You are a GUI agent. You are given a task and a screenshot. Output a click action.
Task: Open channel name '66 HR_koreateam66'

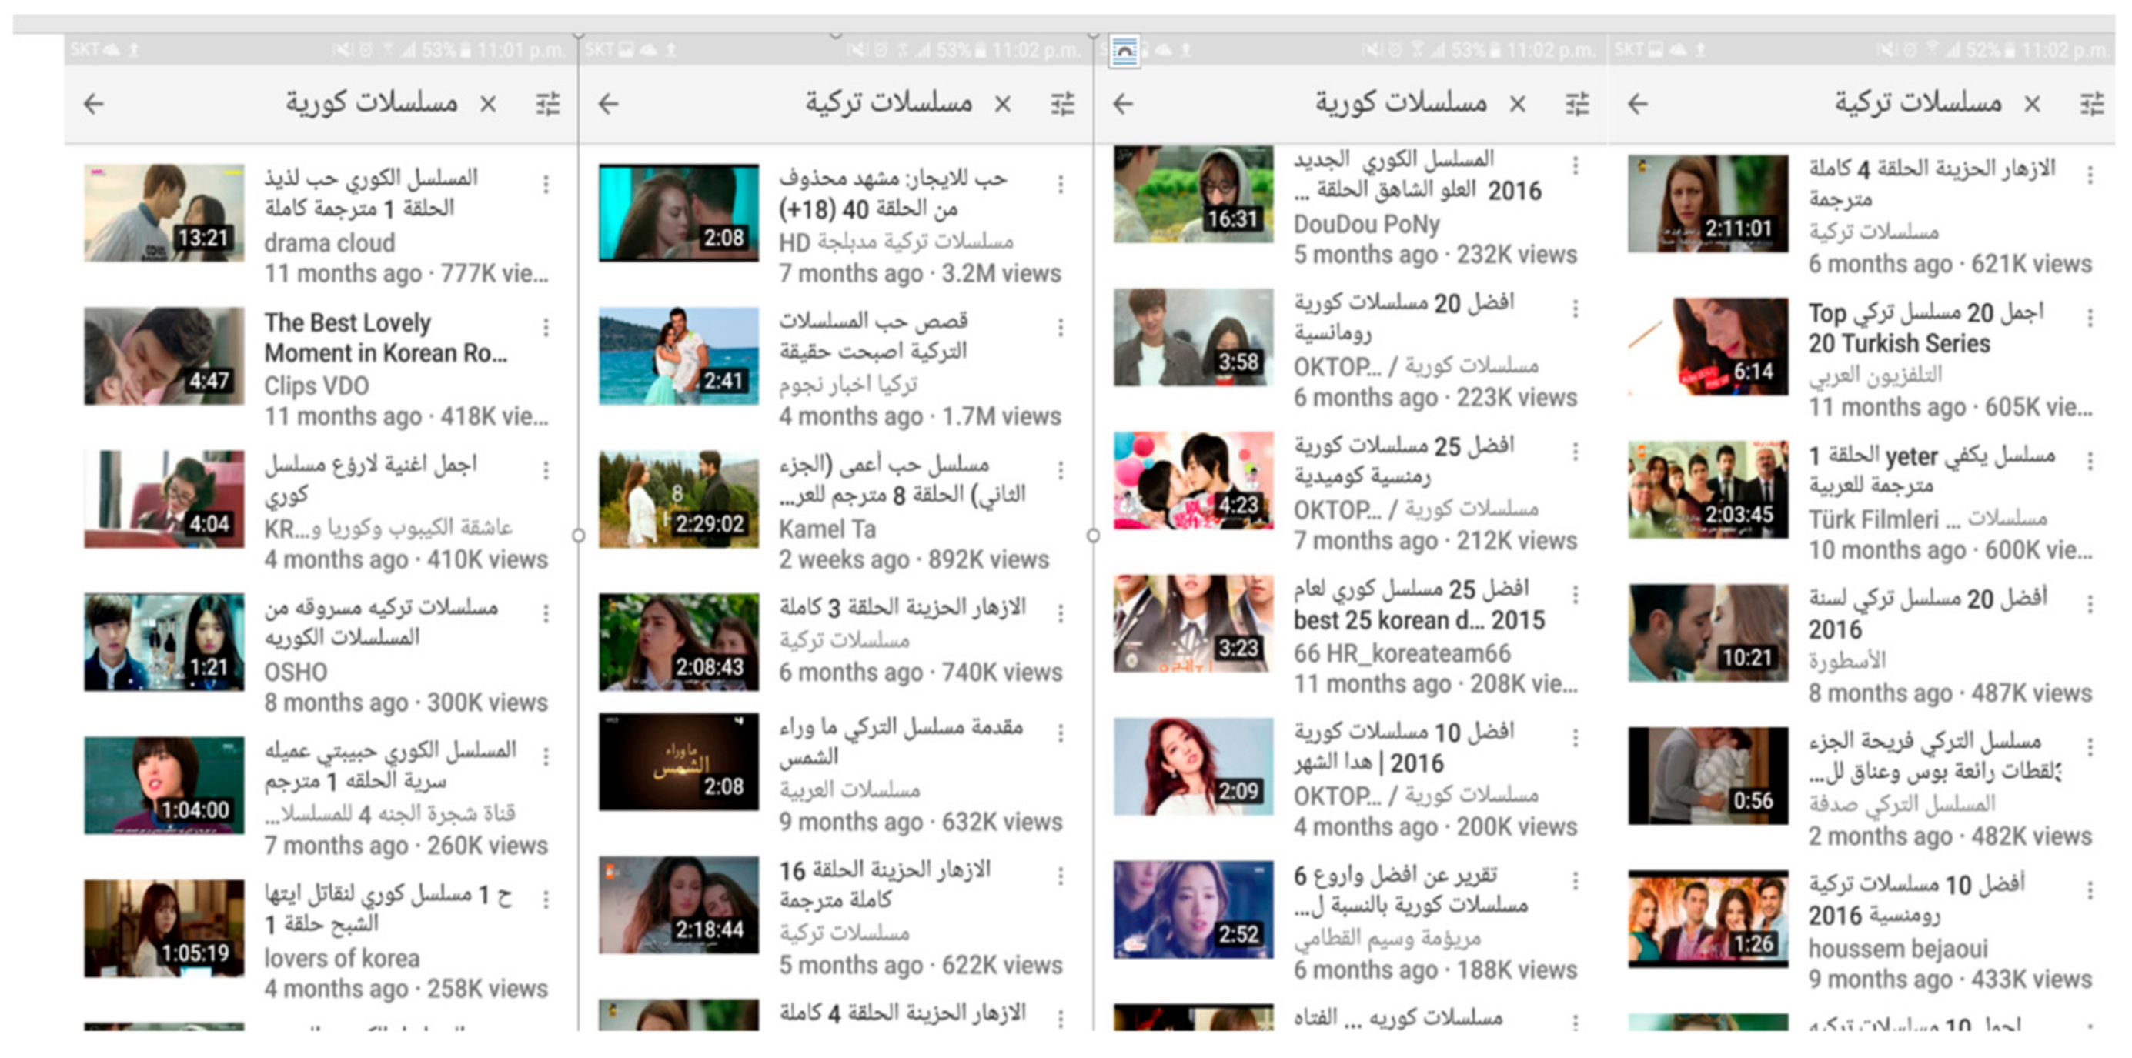[x=1402, y=653]
